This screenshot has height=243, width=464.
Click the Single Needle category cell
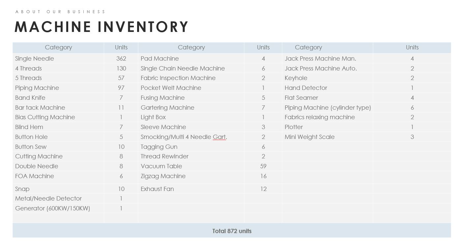(x=35, y=59)
